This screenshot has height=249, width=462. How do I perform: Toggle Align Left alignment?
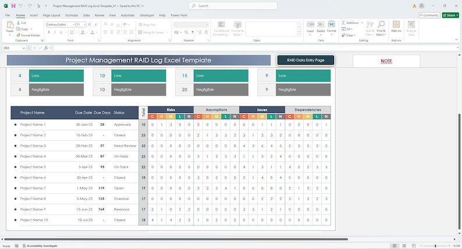[105, 33]
